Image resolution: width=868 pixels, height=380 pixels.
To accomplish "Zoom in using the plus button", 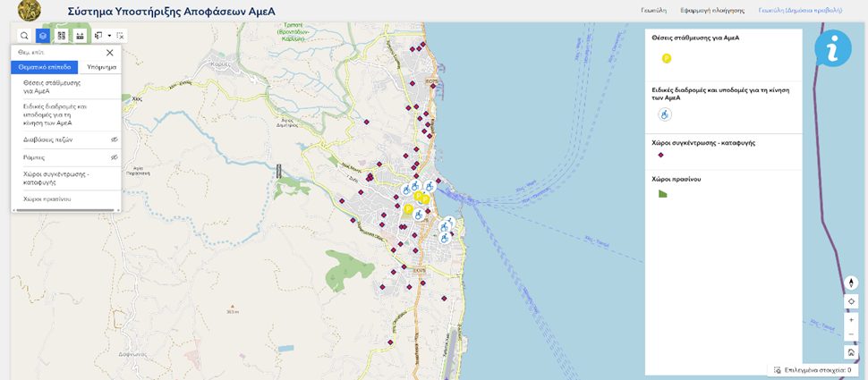I will pos(851,319).
